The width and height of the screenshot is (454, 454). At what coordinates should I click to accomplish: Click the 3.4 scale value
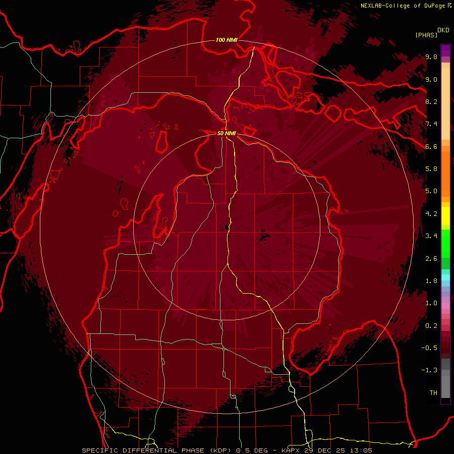tap(431, 236)
